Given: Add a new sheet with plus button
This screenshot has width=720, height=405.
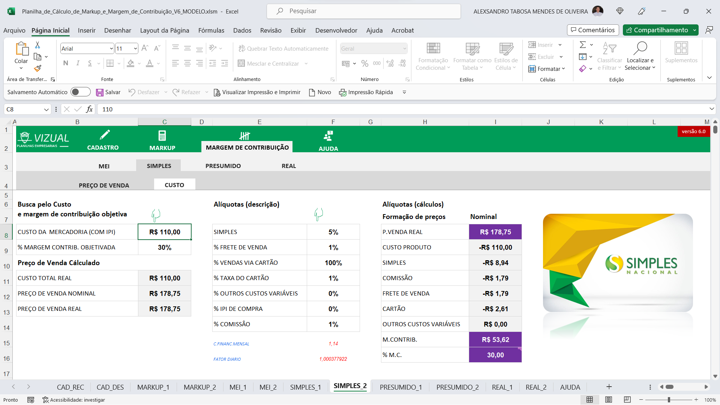Looking at the screenshot, I should pyautogui.click(x=609, y=387).
